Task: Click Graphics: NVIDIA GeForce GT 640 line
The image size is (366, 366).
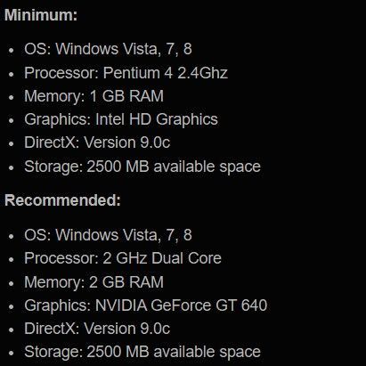Action: click(146, 305)
